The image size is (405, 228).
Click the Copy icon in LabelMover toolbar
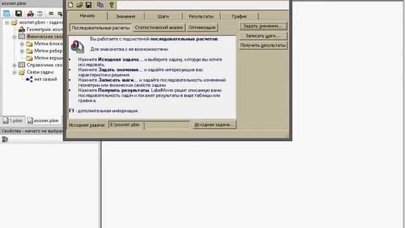click(x=100, y=5)
